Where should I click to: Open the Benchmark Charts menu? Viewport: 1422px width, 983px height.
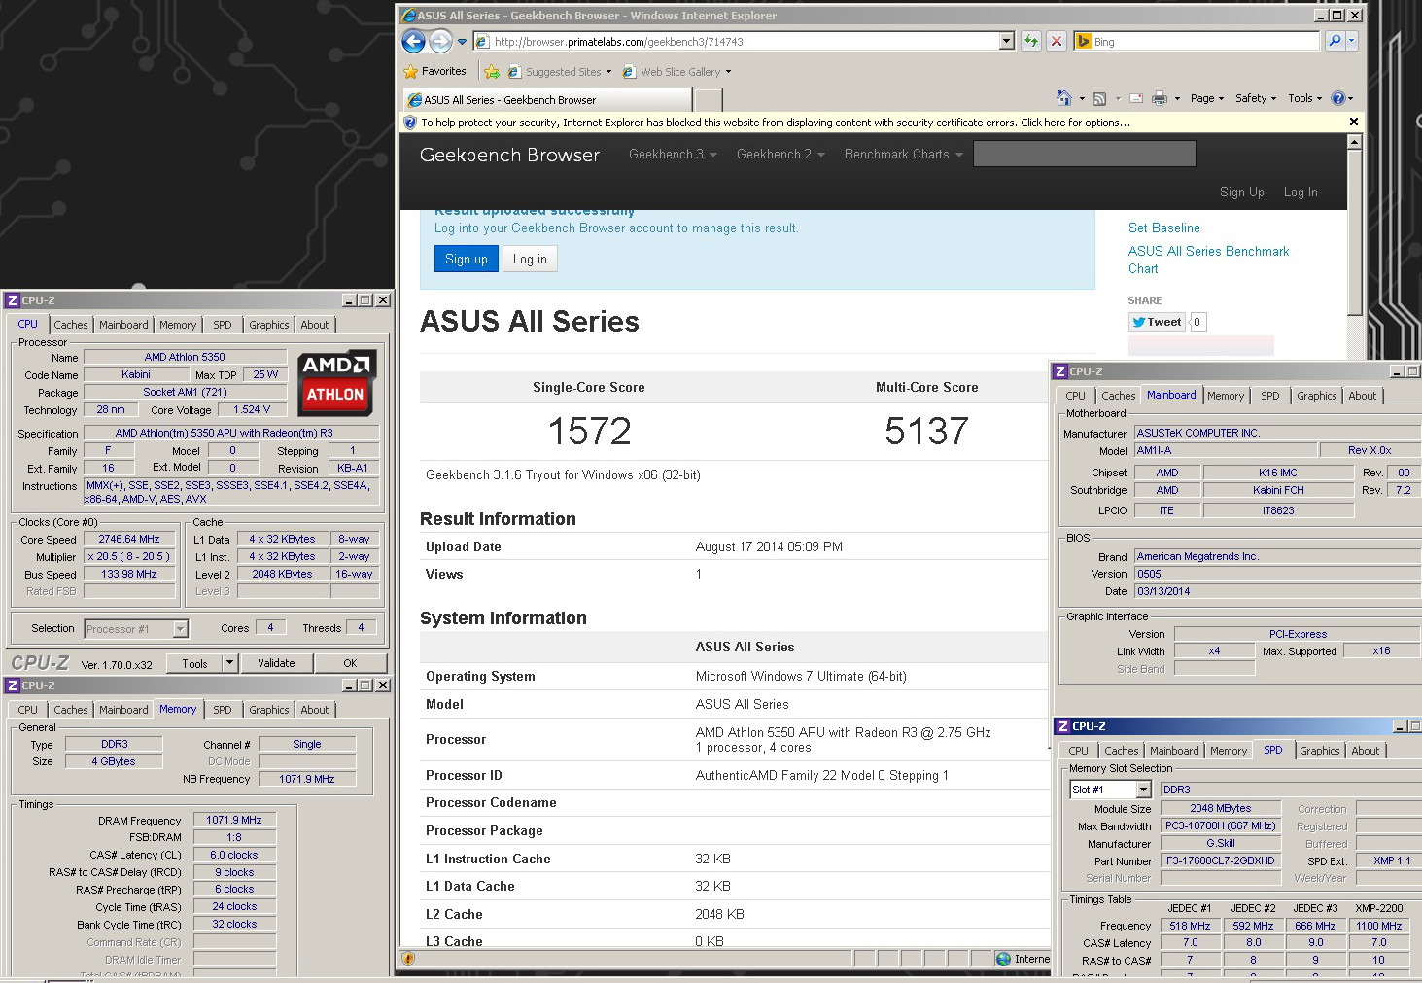pyautogui.click(x=904, y=154)
